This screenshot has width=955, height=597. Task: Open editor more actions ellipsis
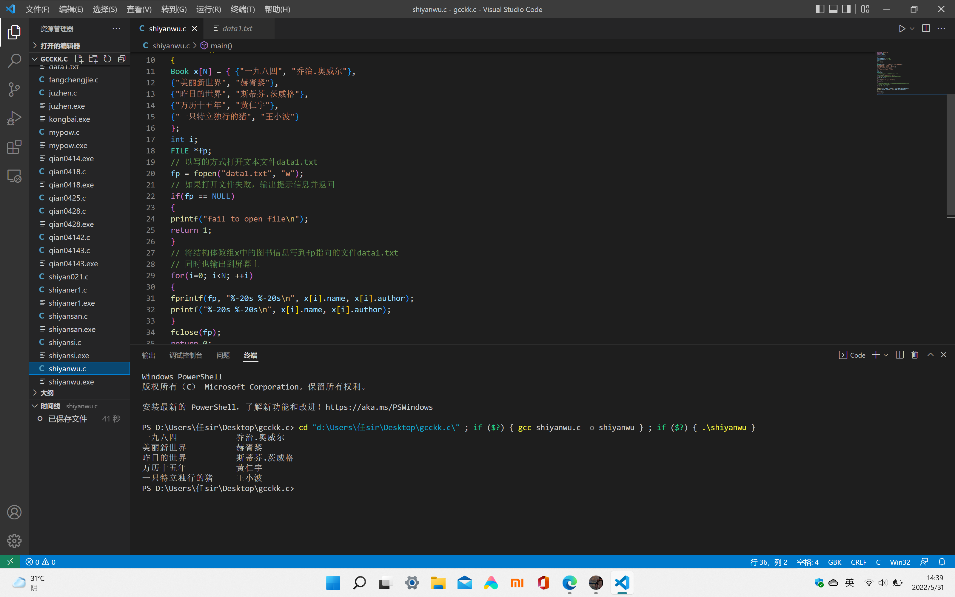click(941, 28)
